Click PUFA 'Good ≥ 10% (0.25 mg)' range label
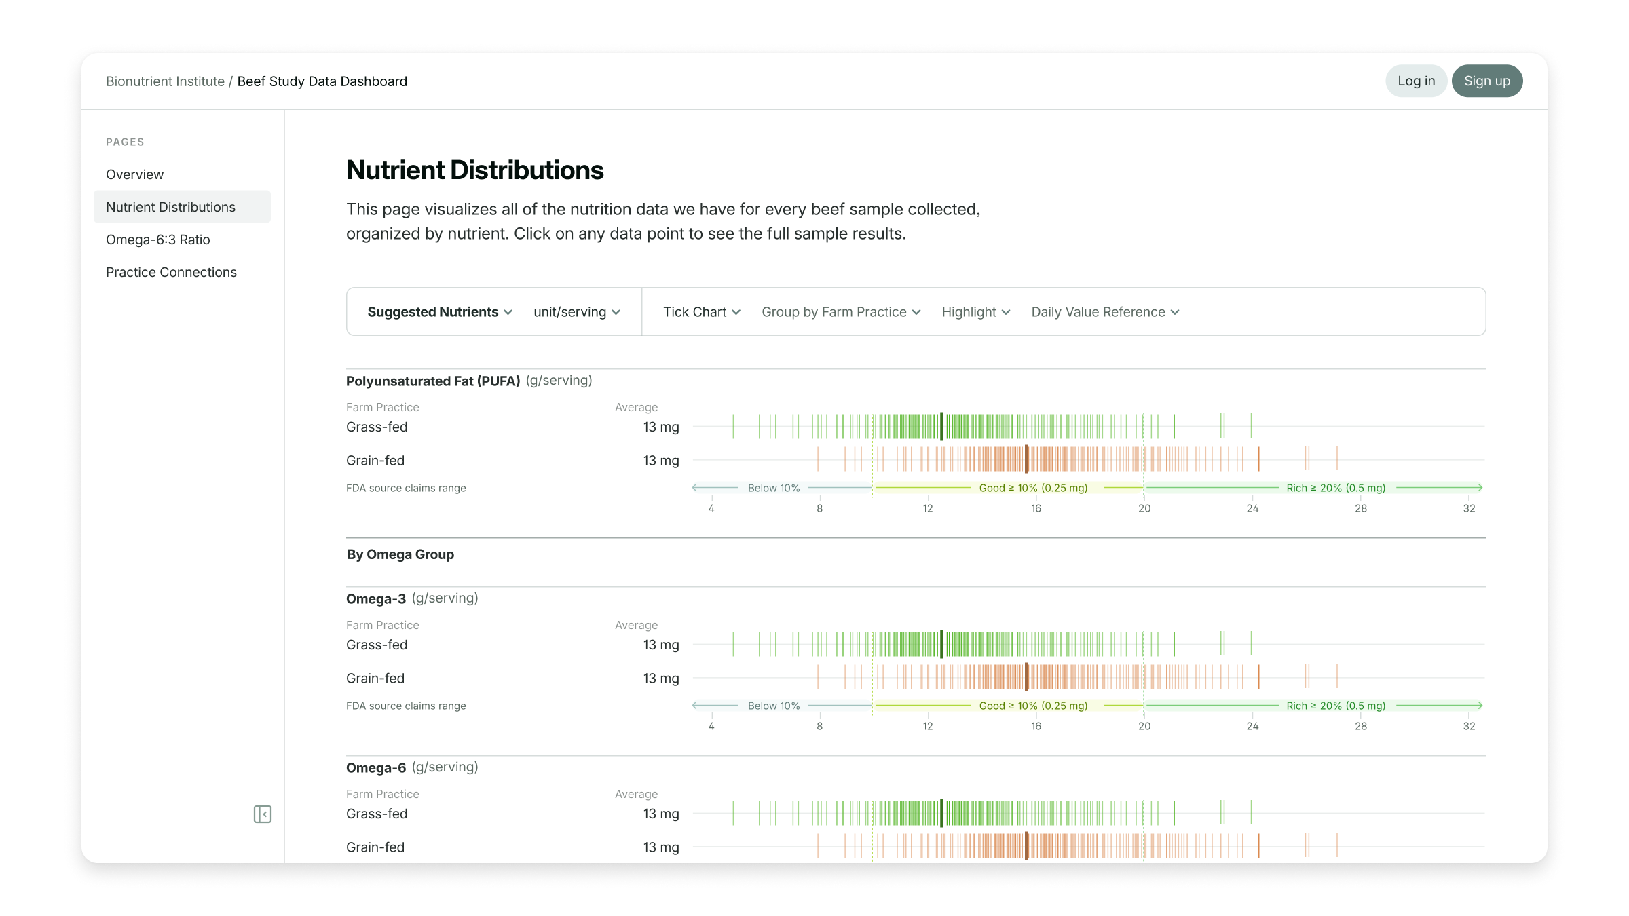The height and width of the screenshot is (916, 1629). (x=1033, y=488)
